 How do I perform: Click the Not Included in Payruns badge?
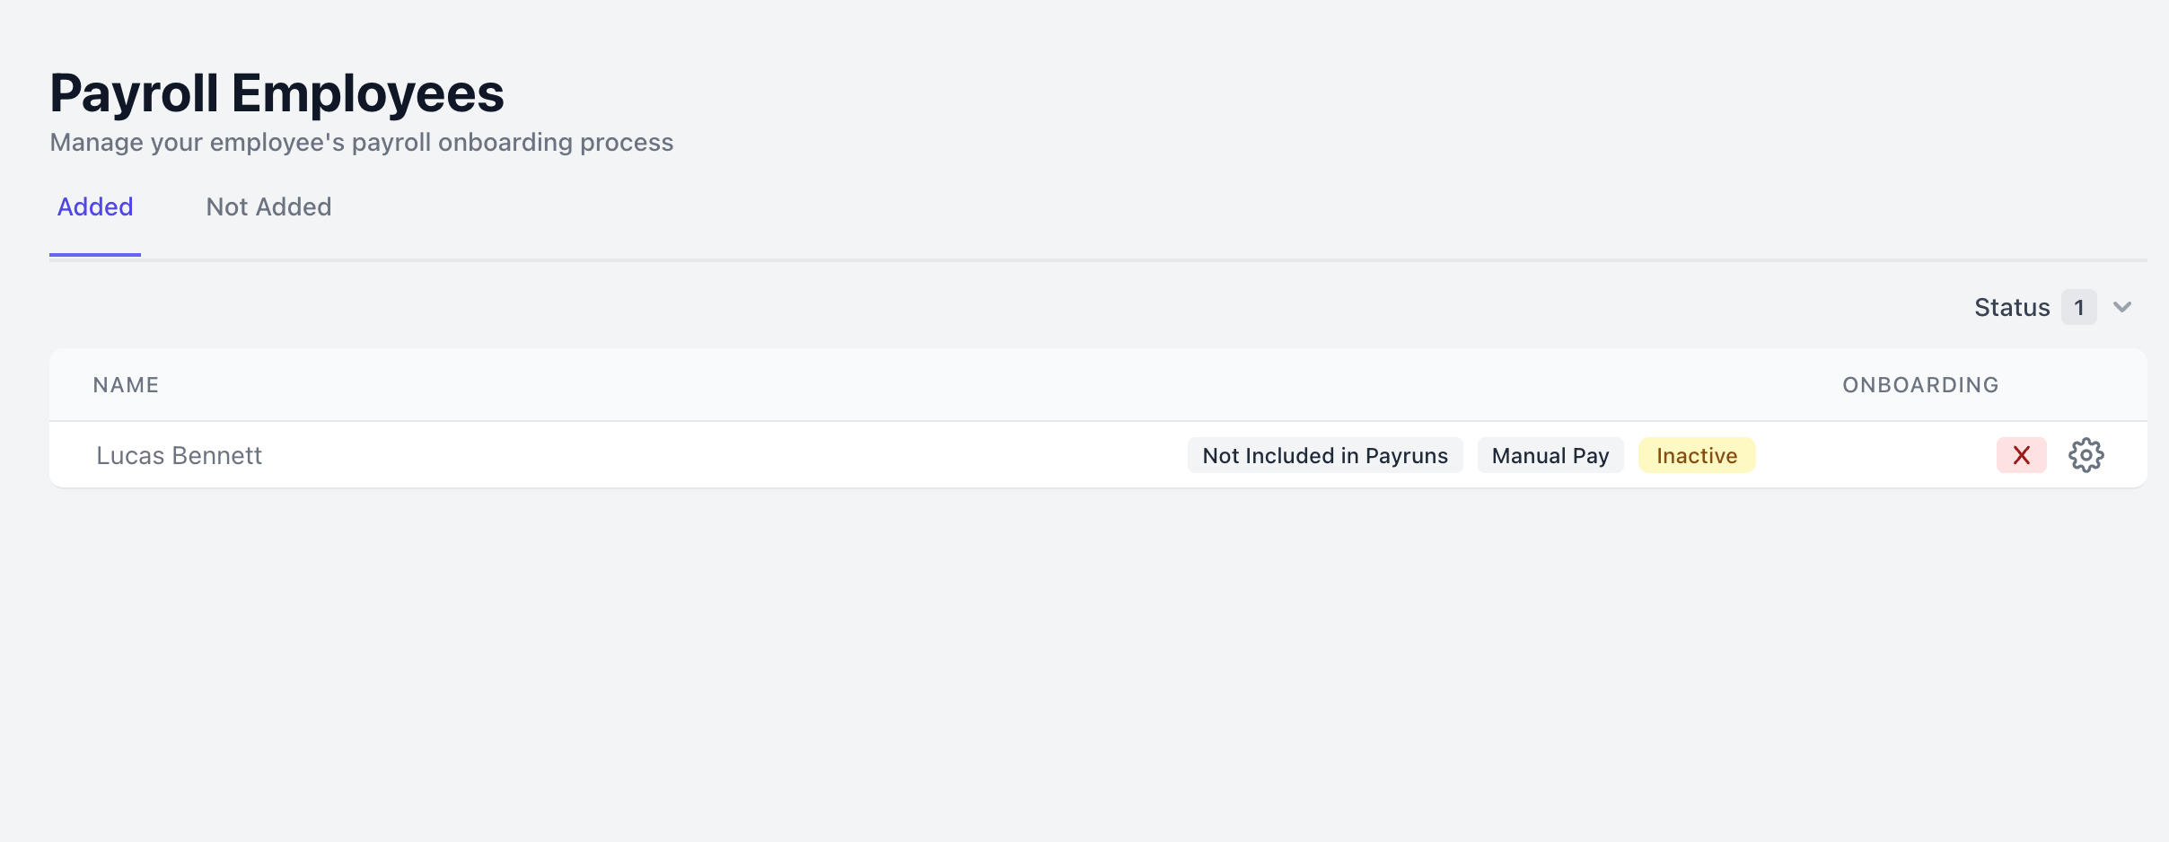1325,455
